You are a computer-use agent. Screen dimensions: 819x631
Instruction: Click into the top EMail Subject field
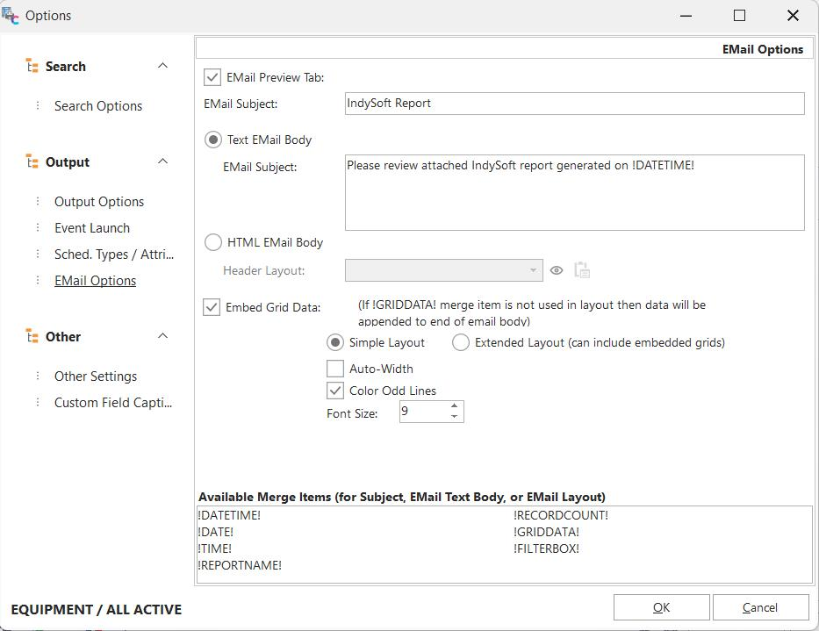pyautogui.click(x=574, y=104)
